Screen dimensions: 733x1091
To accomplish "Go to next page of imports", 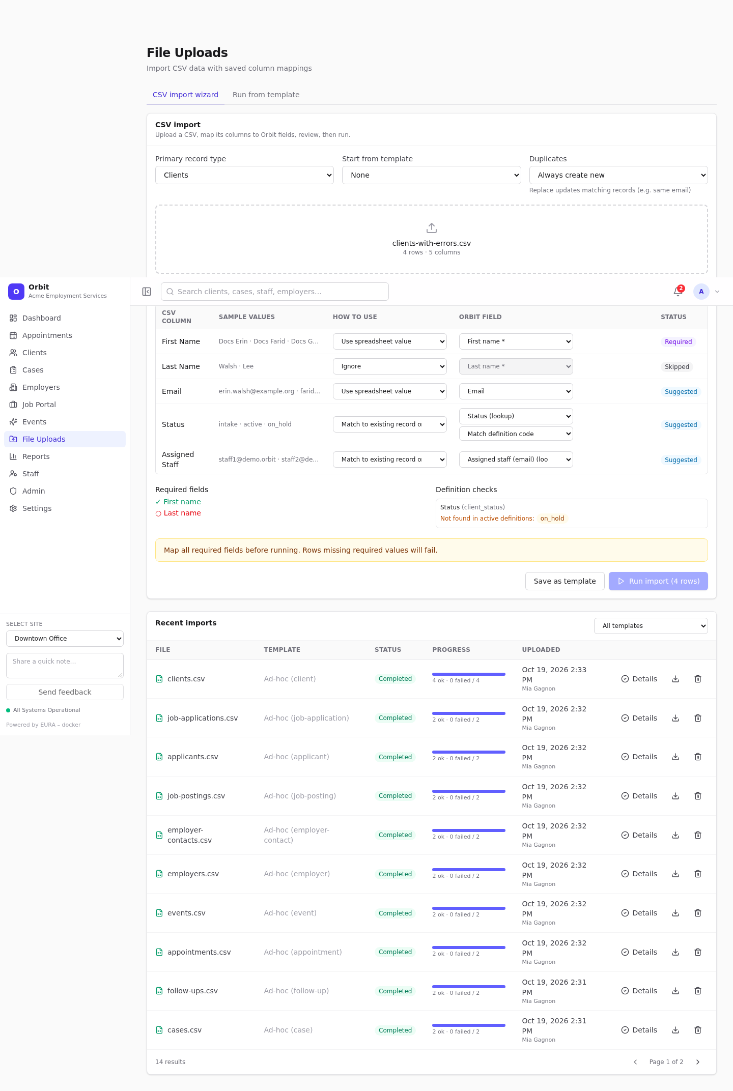I will point(698,1062).
